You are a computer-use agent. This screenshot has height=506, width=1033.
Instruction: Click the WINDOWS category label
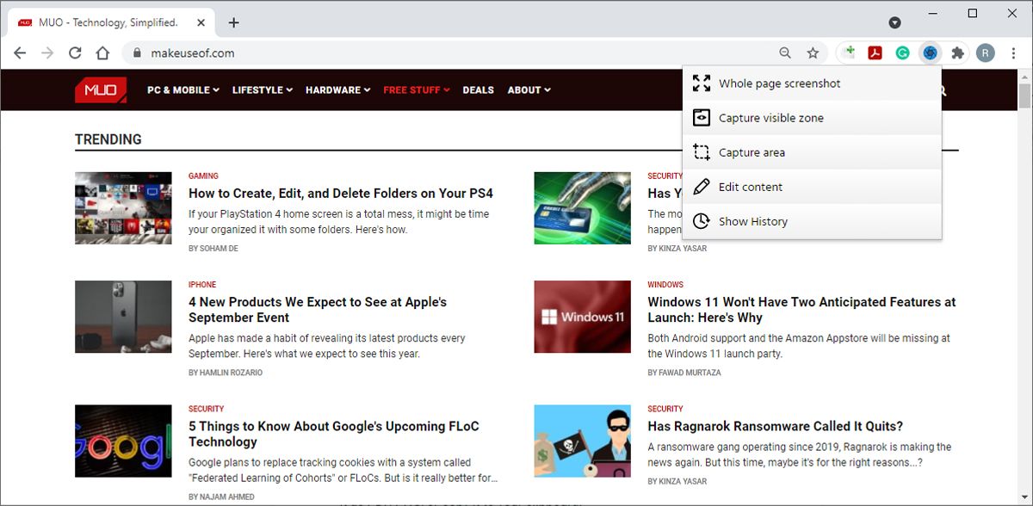[x=665, y=284]
